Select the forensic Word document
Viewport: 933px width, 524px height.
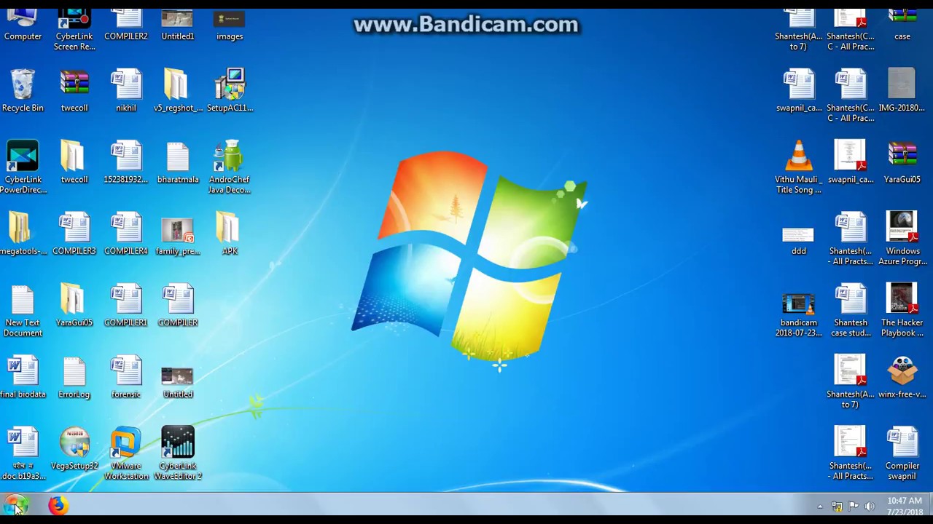click(126, 376)
